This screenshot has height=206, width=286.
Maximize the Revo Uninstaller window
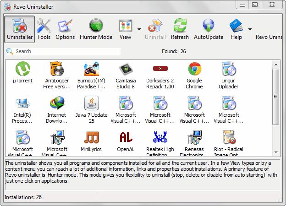pos(255,5)
